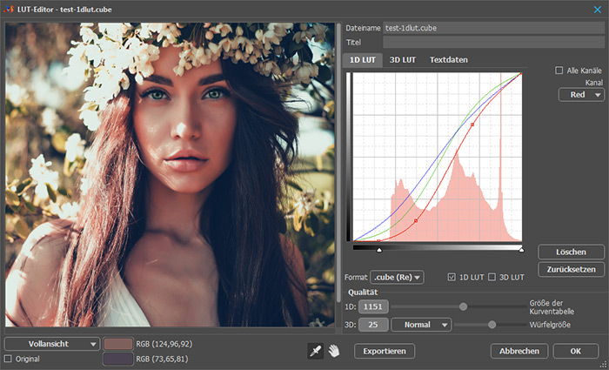Click the dark purple RGB (73,65,81) swatch

pos(118,359)
